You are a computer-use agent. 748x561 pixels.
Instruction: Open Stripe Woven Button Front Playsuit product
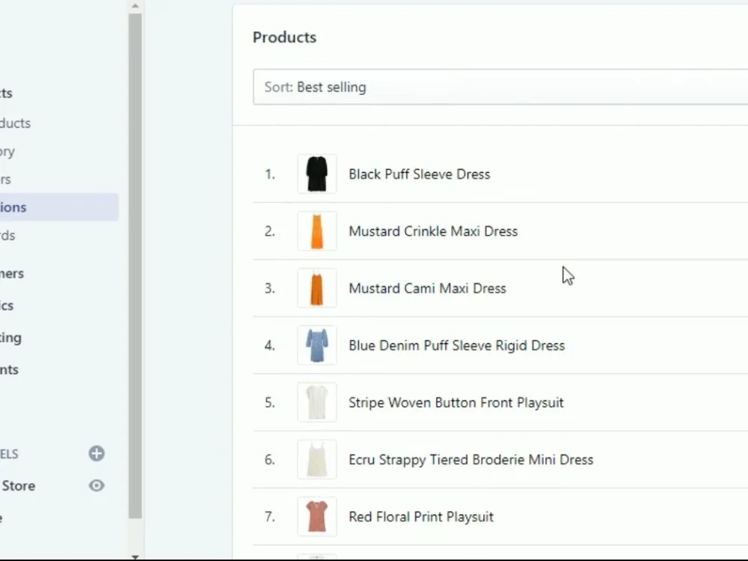click(456, 402)
